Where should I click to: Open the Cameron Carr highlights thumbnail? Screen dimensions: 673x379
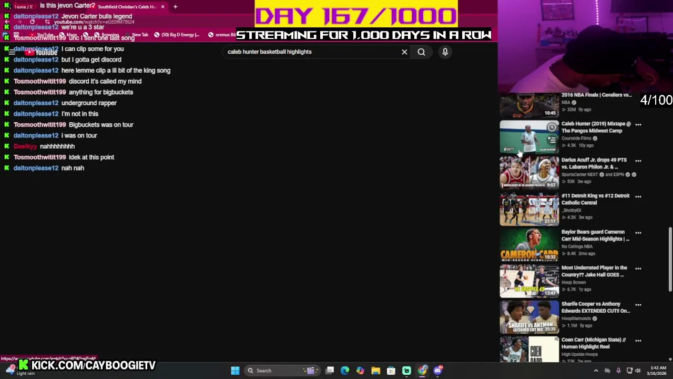[529, 245]
